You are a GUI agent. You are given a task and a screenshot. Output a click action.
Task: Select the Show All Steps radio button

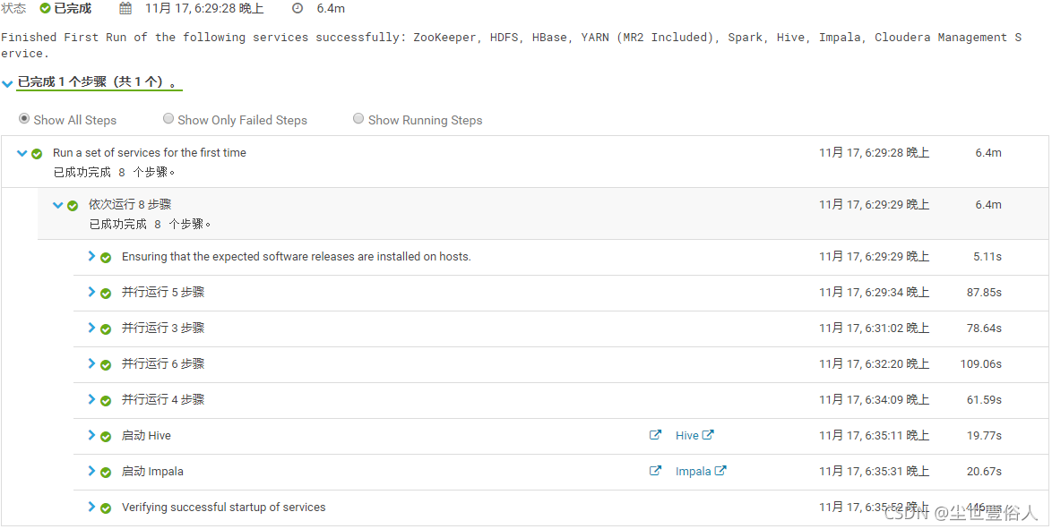click(24, 119)
